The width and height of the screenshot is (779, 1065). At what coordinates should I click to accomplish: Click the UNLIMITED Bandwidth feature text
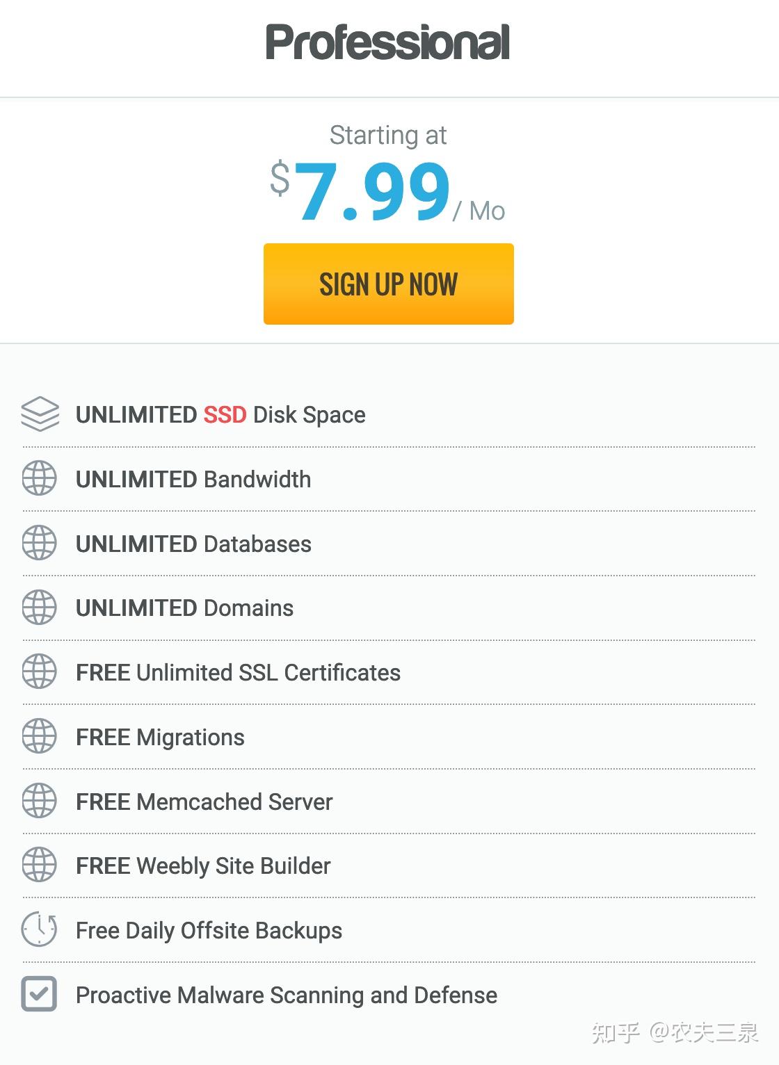click(x=193, y=480)
